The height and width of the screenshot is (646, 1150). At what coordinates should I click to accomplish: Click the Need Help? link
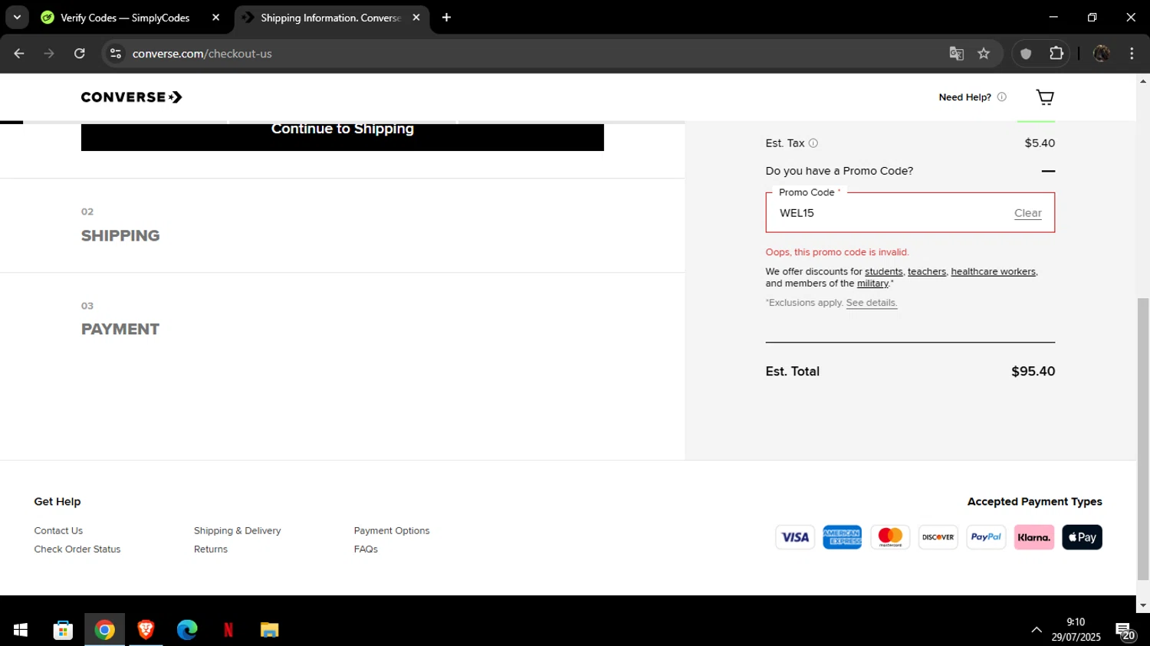964,97
